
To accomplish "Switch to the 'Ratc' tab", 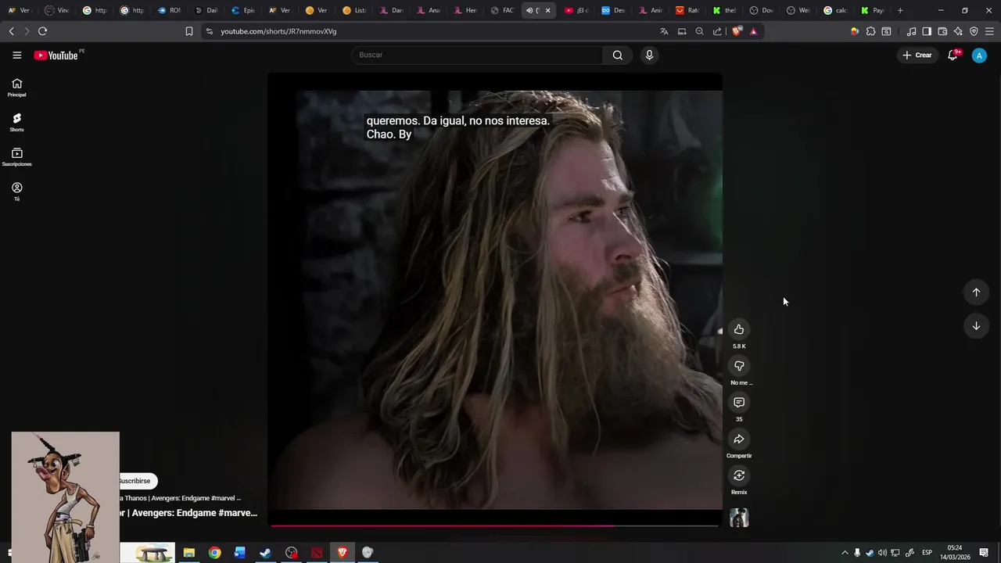I will click(687, 10).
